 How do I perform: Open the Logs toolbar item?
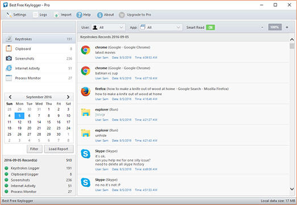[40, 15]
